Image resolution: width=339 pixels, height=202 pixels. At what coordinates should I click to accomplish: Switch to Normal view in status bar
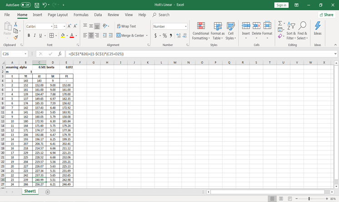click(272, 198)
